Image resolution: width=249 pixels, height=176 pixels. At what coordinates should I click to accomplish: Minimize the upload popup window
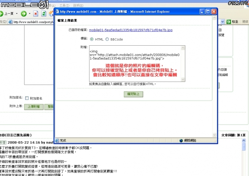(202, 11)
